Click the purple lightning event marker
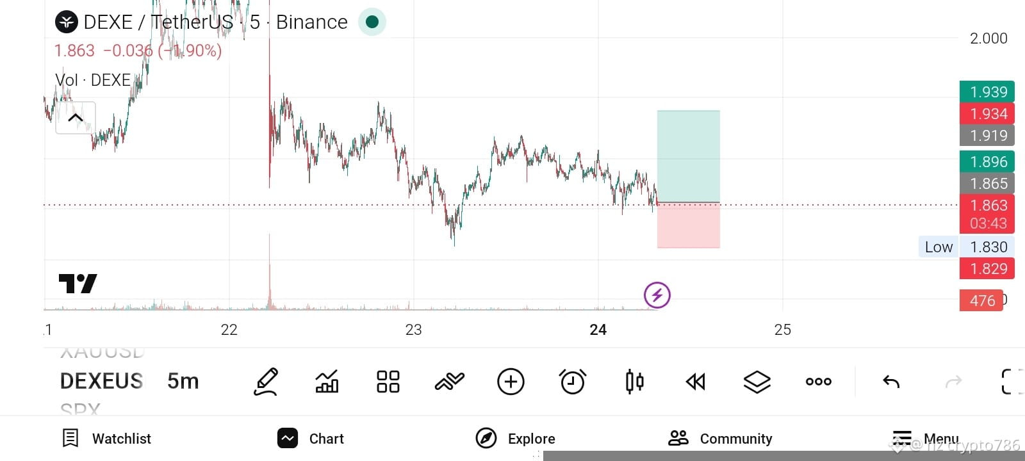 coord(657,295)
